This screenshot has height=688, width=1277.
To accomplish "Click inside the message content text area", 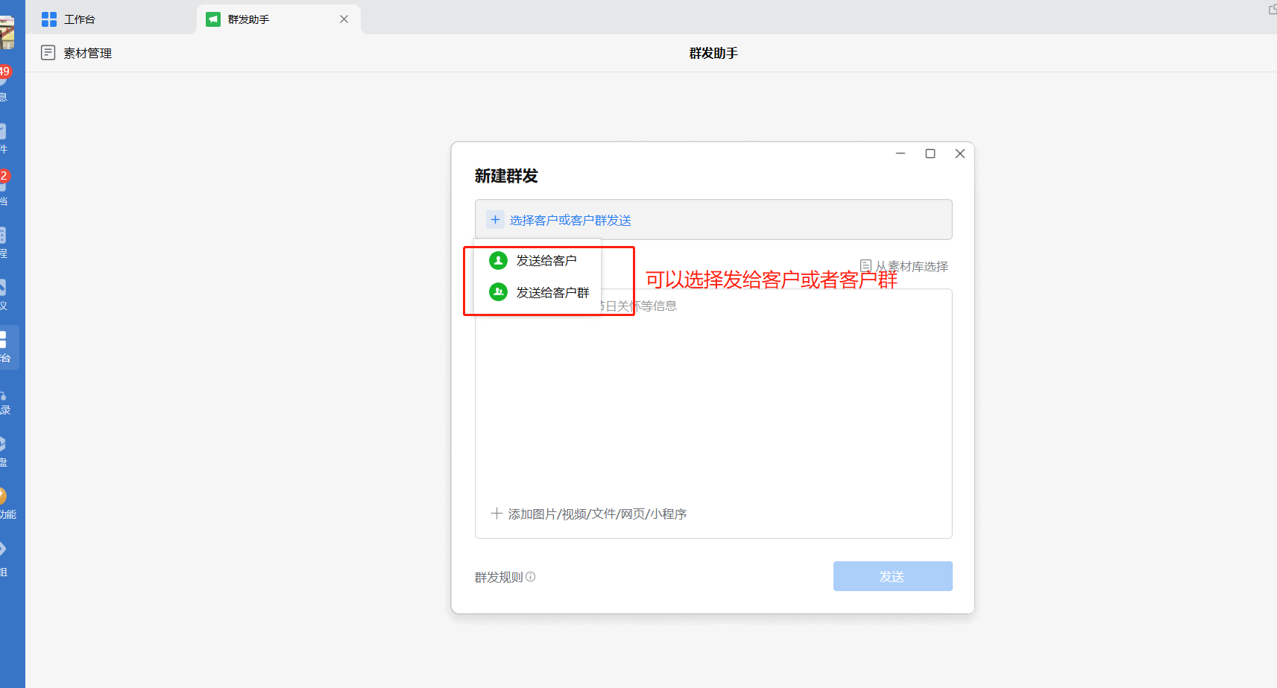I will coord(713,403).
